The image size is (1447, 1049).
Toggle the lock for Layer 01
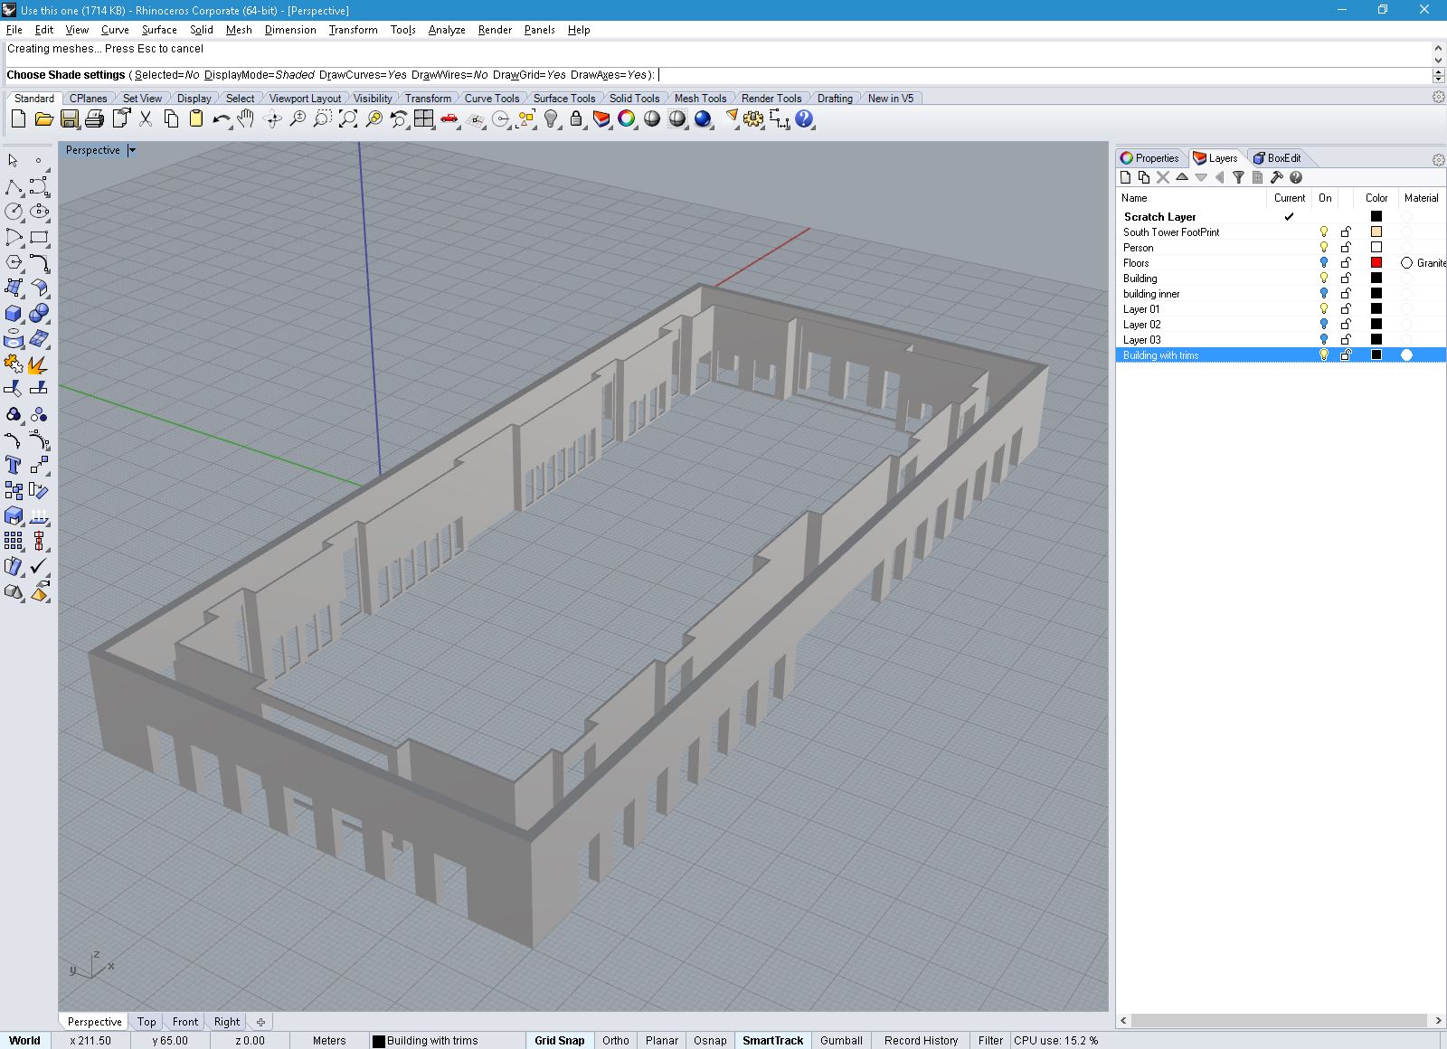1346,308
